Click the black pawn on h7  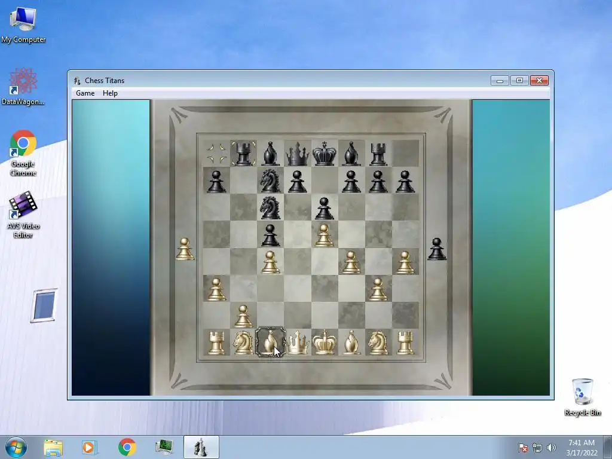405,181
